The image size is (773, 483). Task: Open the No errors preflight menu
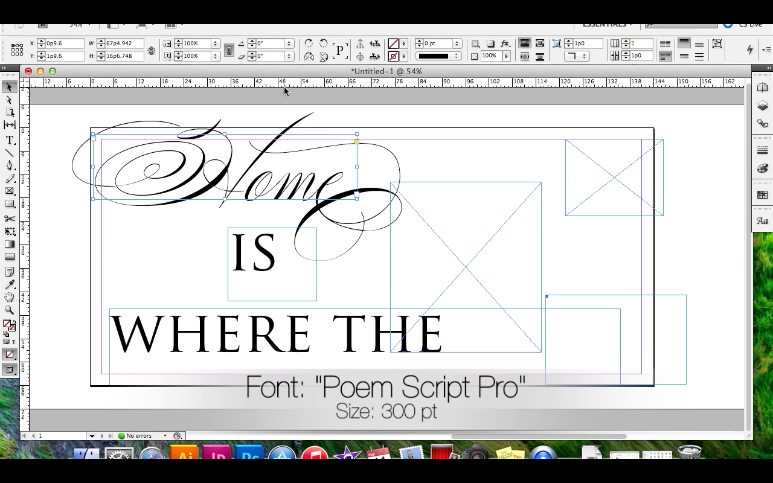tap(139, 435)
